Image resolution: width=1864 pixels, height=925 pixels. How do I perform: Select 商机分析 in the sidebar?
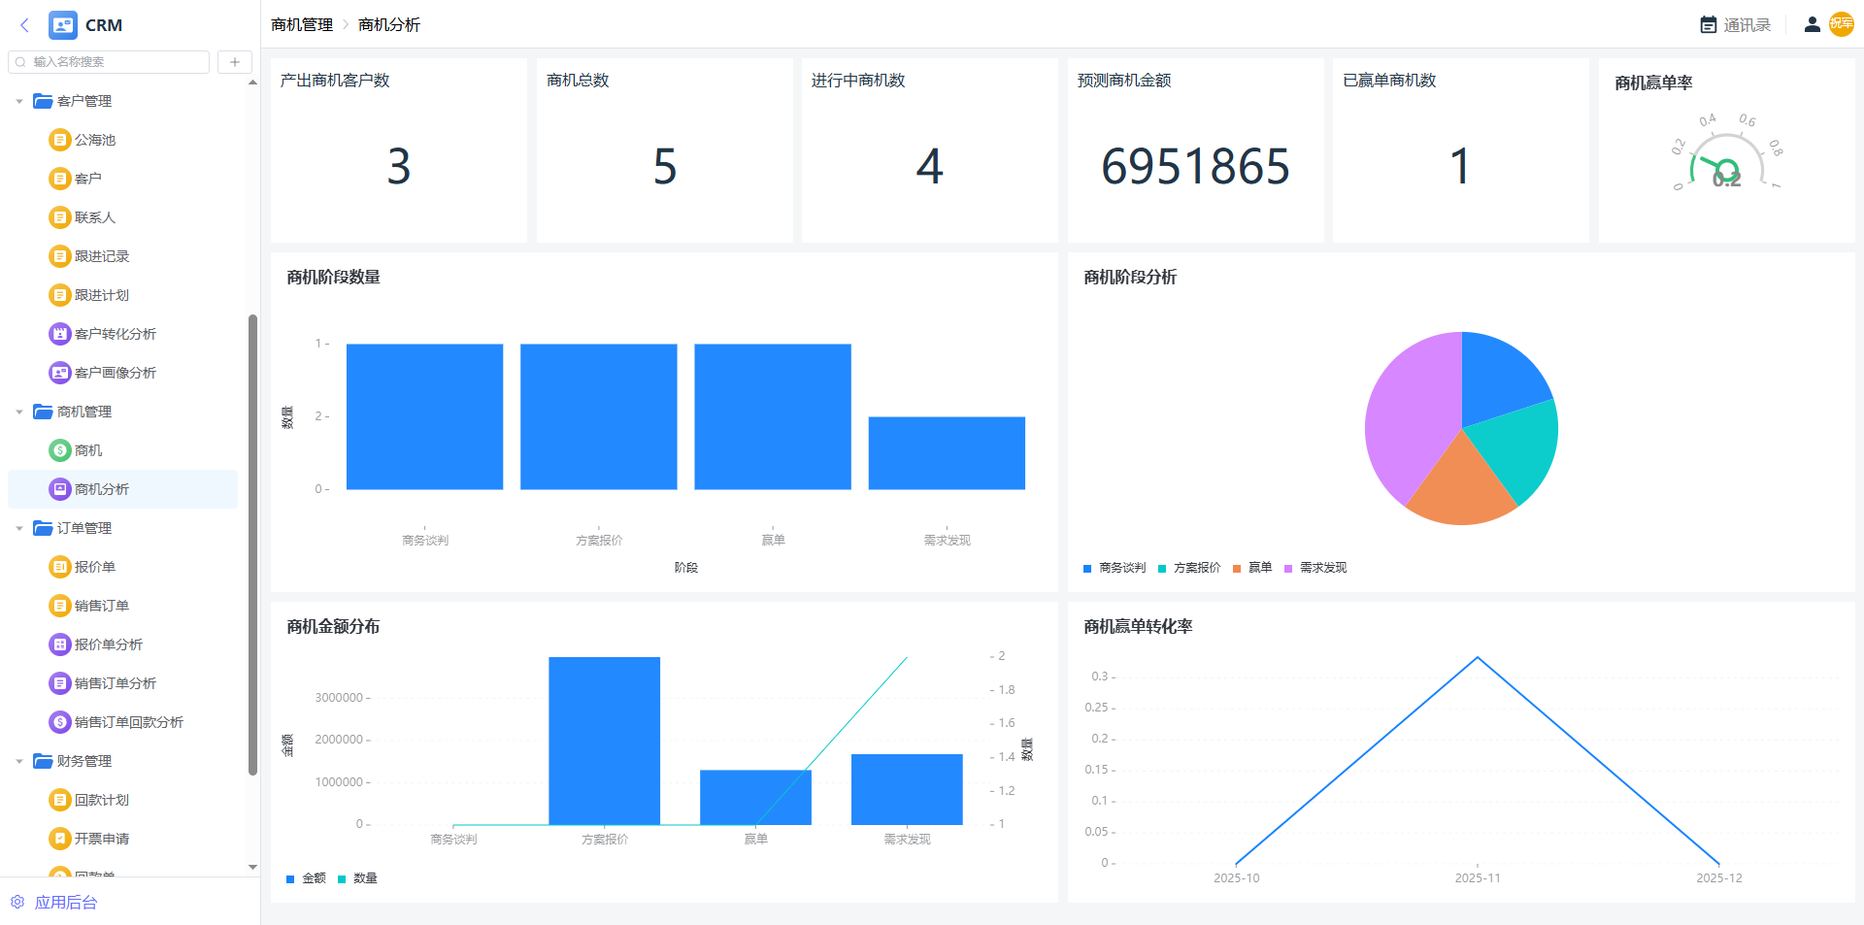[x=101, y=489]
